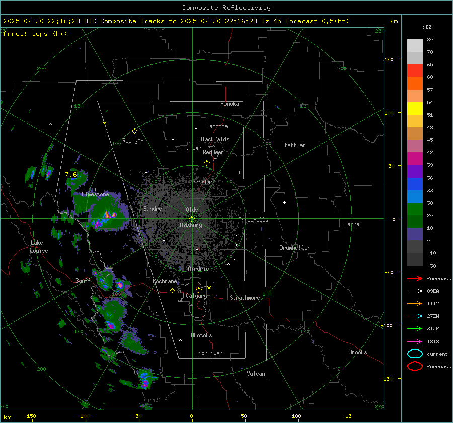This screenshot has width=453, height=423.
Task: Click the Lake Louise label on the map
Action: coord(39,247)
